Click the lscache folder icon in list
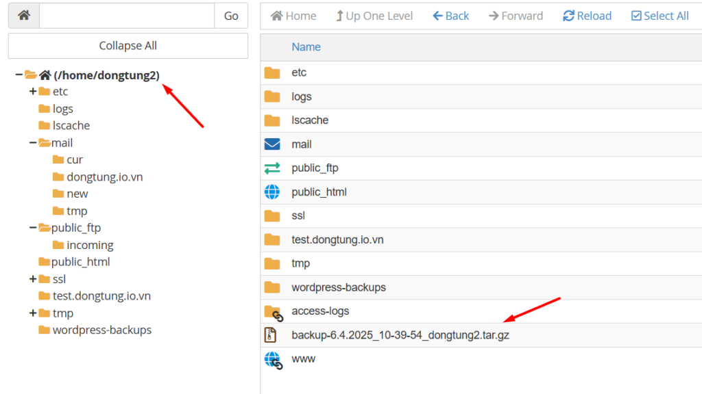The image size is (702, 394). coord(272,120)
